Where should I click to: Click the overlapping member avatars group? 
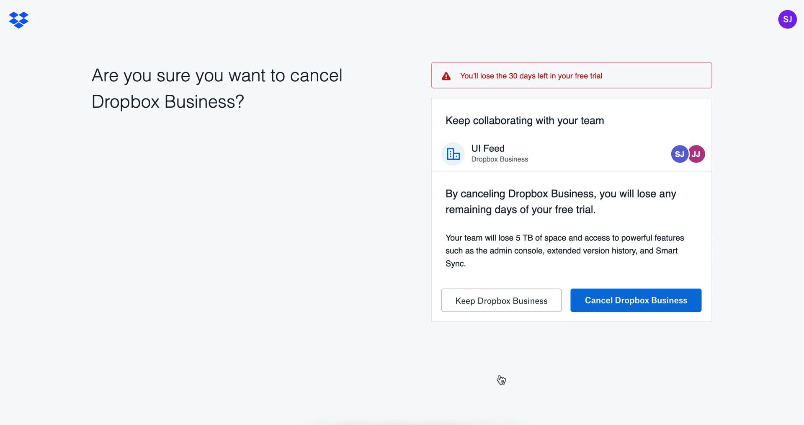click(688, 154)
